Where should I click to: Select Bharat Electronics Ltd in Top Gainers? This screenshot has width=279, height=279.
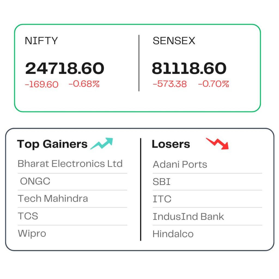[70, 164]
